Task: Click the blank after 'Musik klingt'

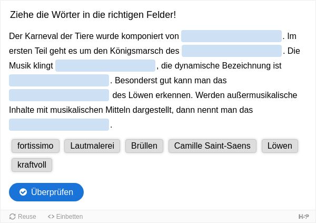Action: (105, 65)
